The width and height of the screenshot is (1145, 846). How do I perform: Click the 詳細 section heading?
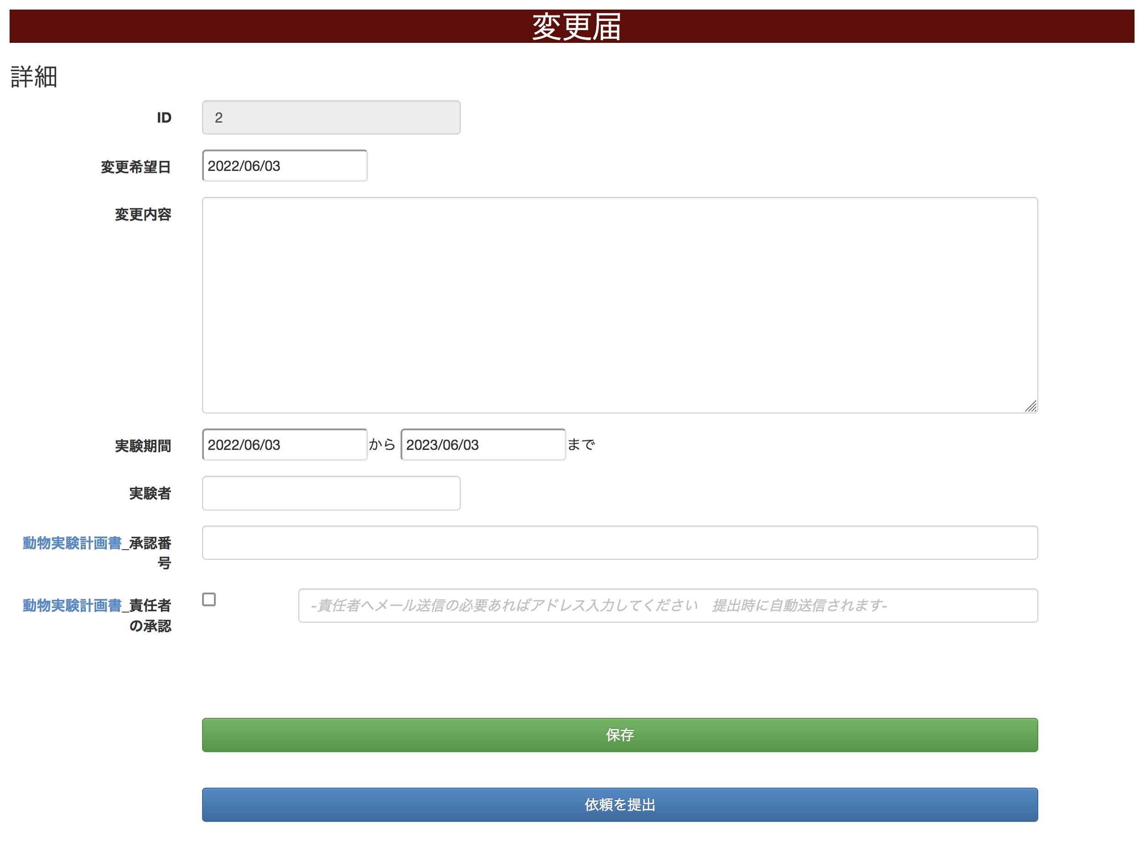(x=34, y=77)
